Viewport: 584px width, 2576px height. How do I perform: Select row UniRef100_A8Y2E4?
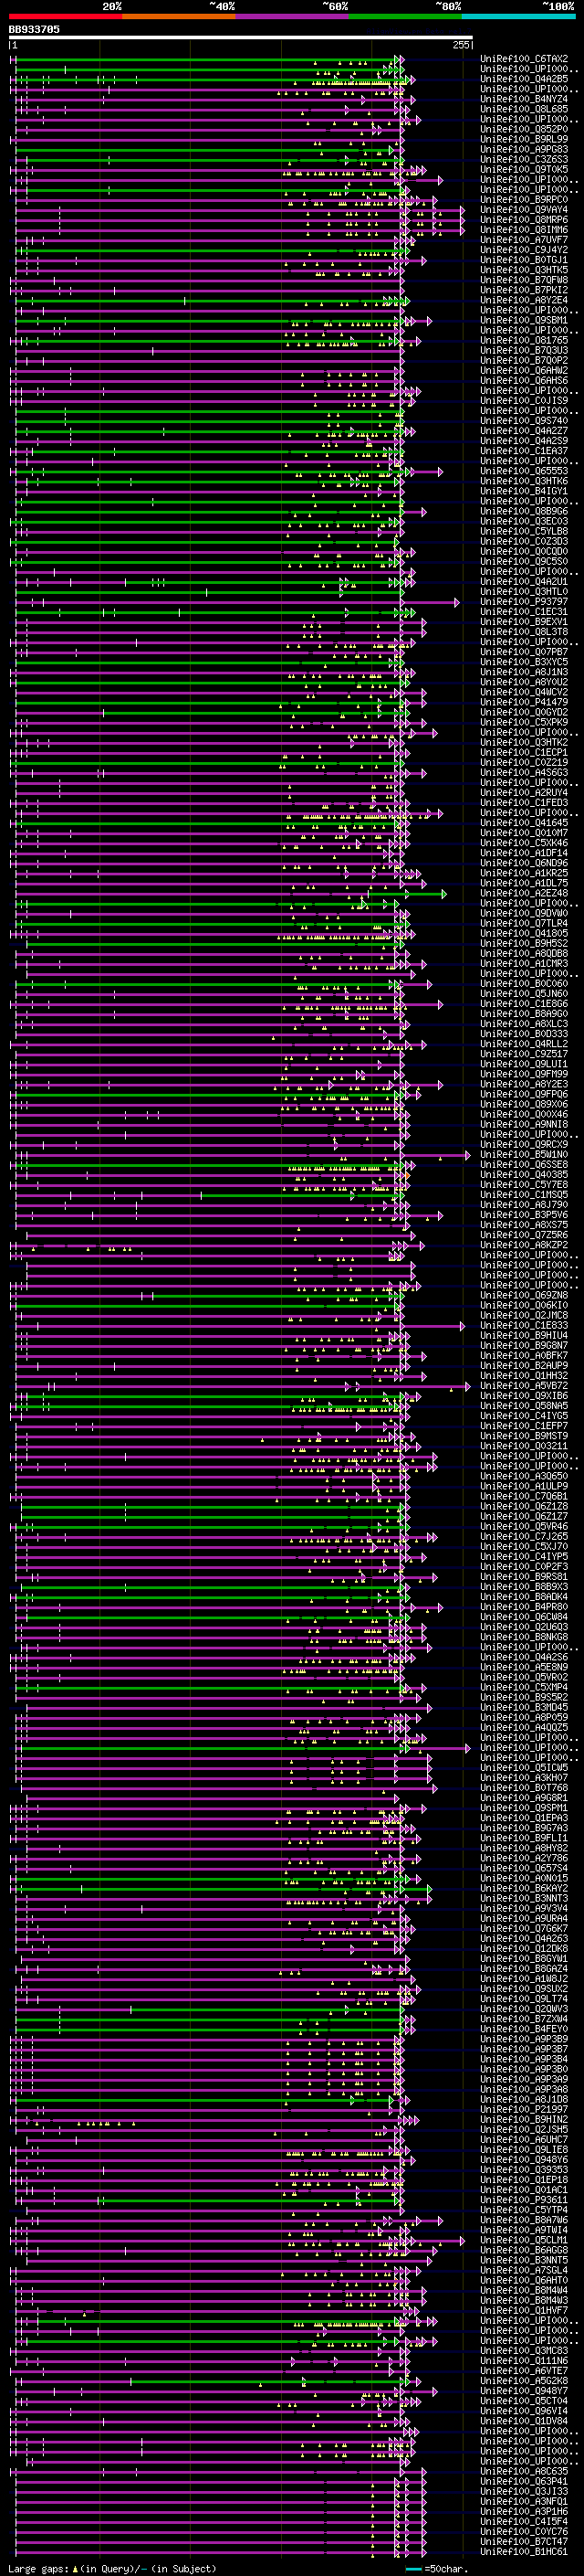click(524, 300)
